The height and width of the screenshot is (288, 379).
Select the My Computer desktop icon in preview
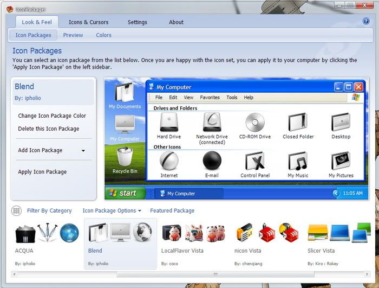pos(125,124)
